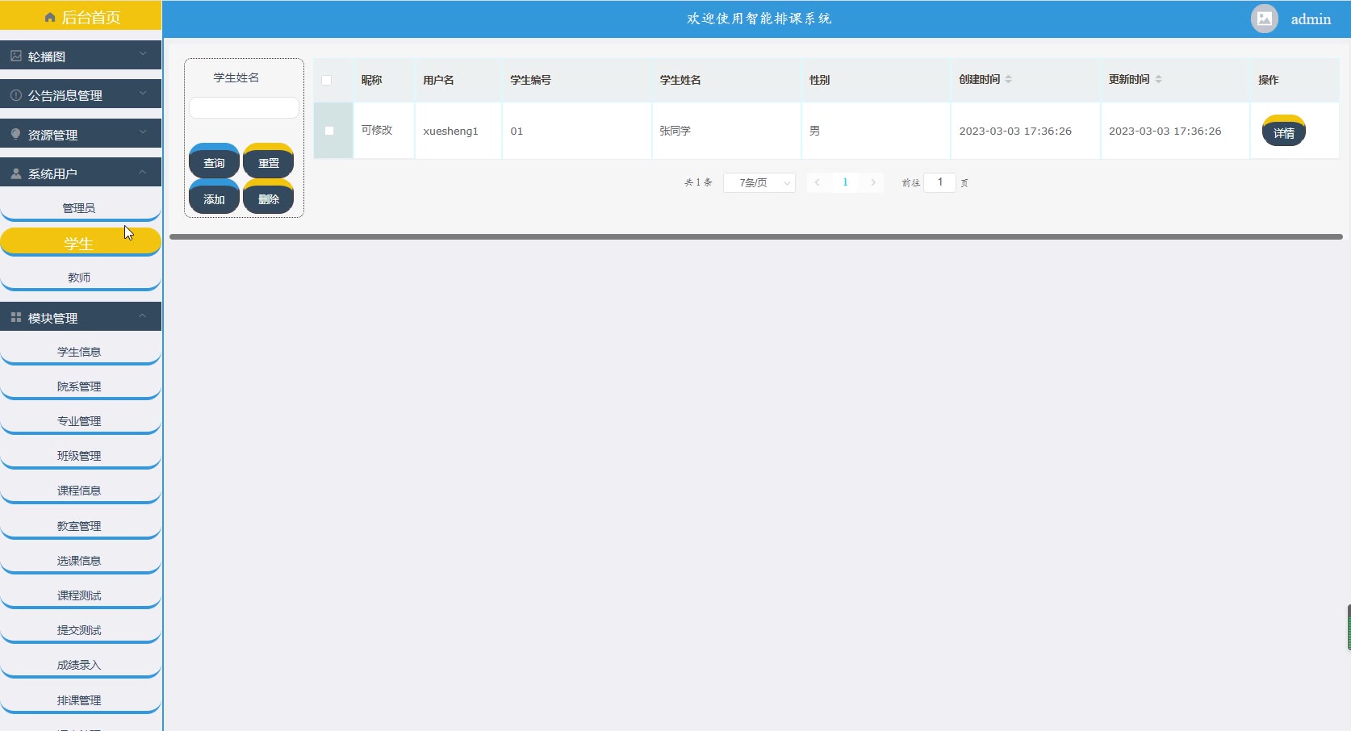Screen dimensions: 1351x731
Task: Click the gender cell 男
Action: [814, 131]
